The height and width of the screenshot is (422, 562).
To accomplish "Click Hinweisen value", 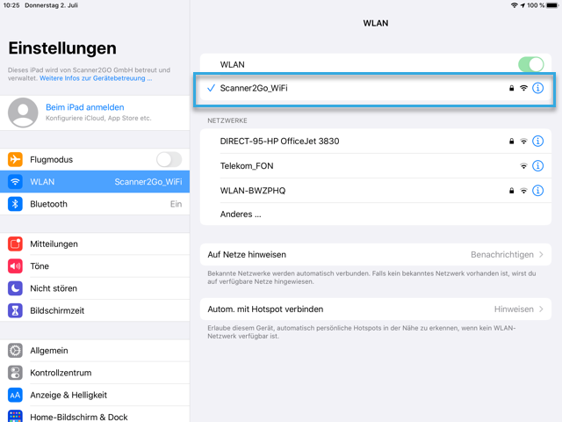I will tap(514, 309).
